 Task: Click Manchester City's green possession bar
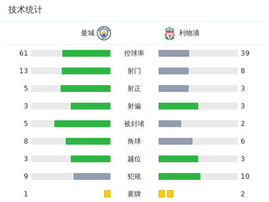tap(86, 53)
